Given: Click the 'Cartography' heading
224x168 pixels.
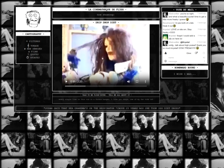Looking at the screenshot, I should coord(33,34).
